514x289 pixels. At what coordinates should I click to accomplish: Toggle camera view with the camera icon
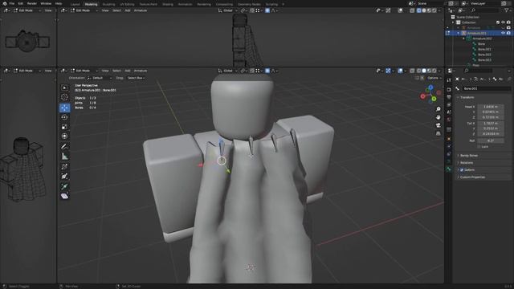click(x=439, y=125)
